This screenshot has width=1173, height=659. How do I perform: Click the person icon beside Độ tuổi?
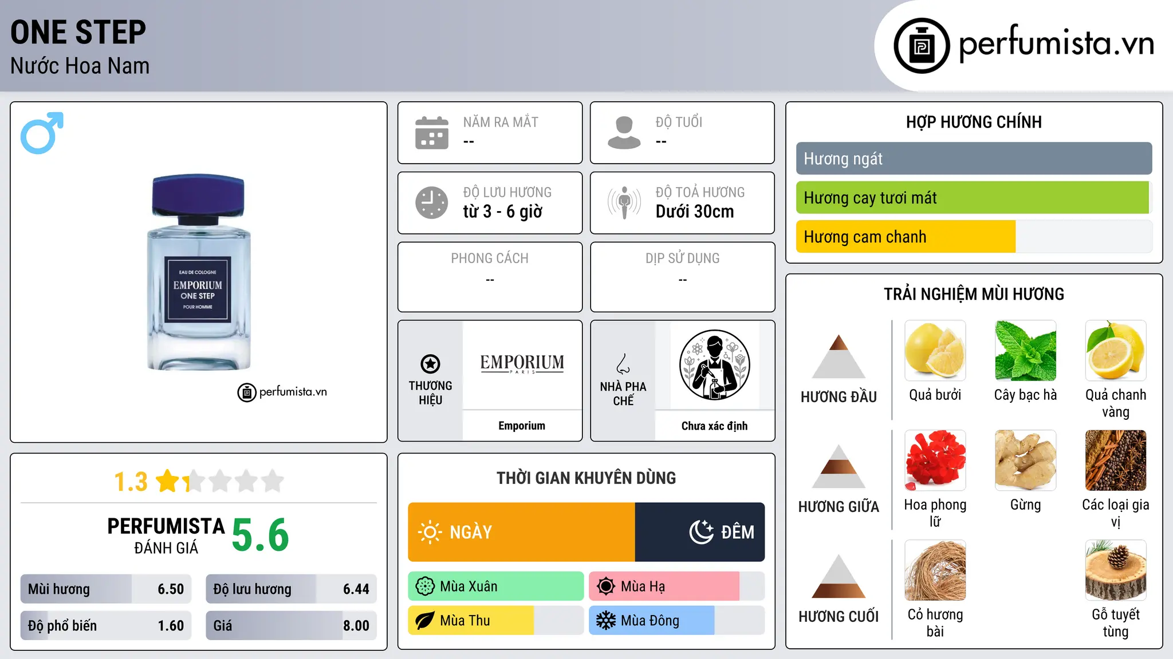(x=624, y=133)
